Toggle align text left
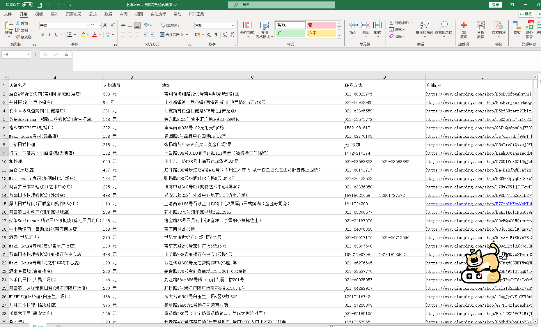This screenshot has height=327, width=541. point(123,35)
